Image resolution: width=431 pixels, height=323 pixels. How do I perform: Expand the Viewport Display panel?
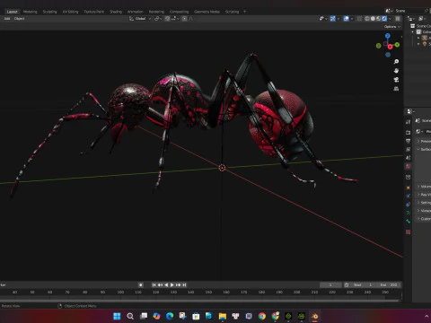point(418,211)
